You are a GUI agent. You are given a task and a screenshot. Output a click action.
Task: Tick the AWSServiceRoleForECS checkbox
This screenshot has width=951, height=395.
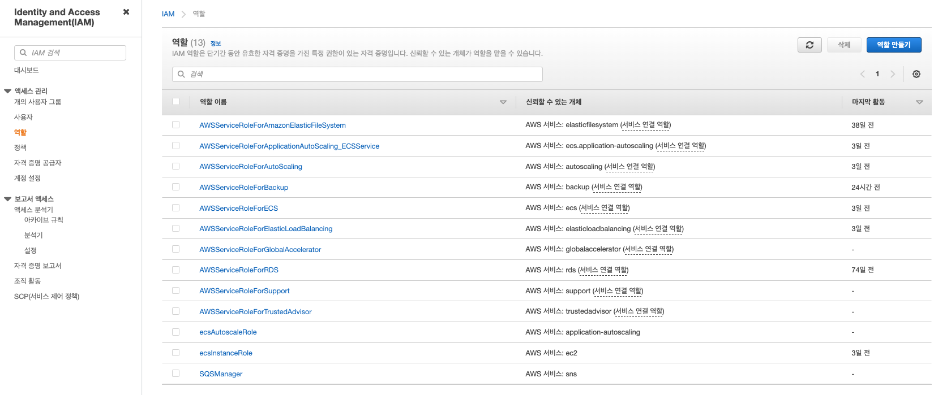[175, 208]
